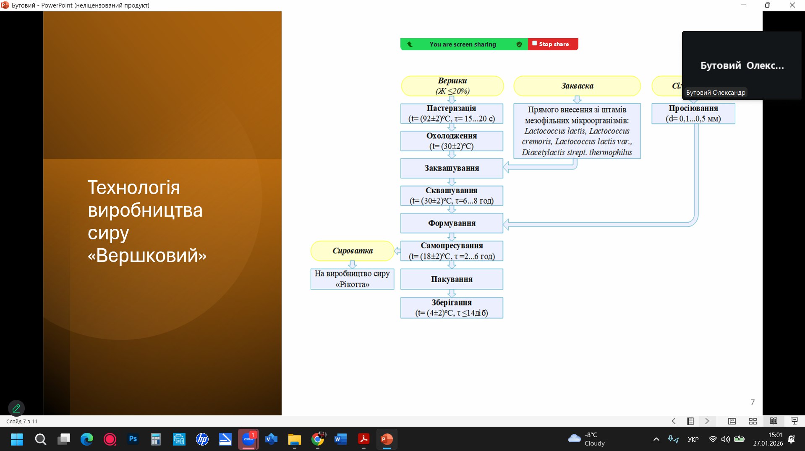The width and height of the screenshot is (805, 451).
Task: Click the green screen sharing shield icon
Action: [x=519, y=44]
